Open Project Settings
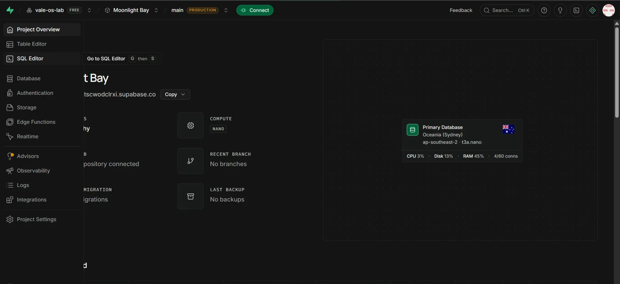 (x=42, y=220)
